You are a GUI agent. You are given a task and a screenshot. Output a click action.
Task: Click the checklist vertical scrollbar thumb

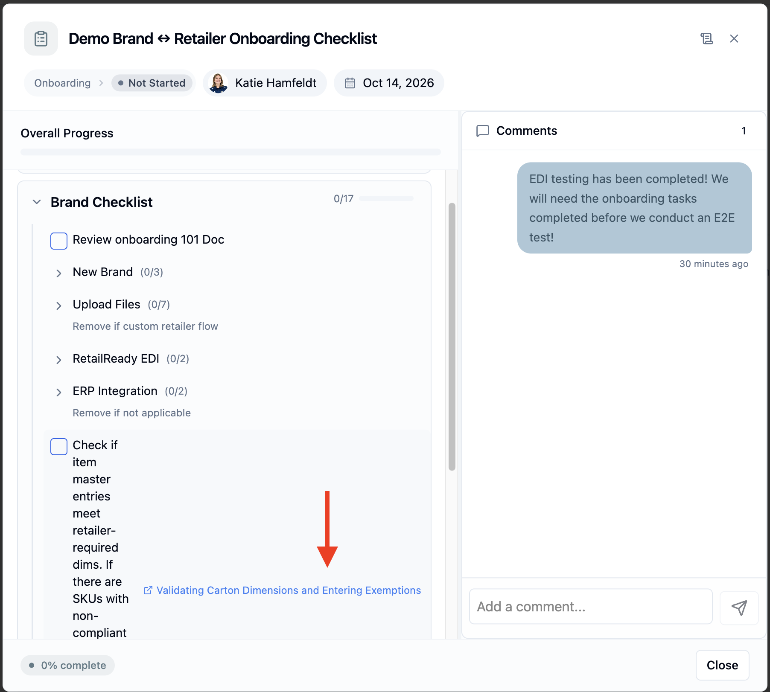coord(452,337)
